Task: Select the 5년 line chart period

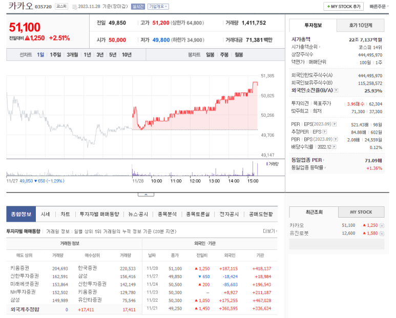Action: pyautogui.click(x=113, y=55)
